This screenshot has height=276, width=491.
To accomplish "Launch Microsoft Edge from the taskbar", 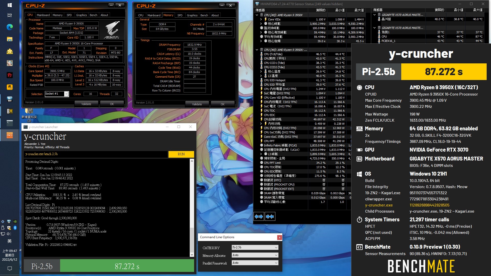I will (x=9, y=27).
